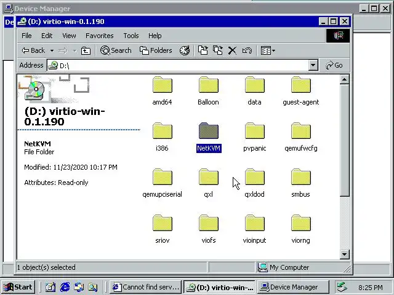
Task: Click the Show Desktop quick launch icon
Action: click(50, 287)
